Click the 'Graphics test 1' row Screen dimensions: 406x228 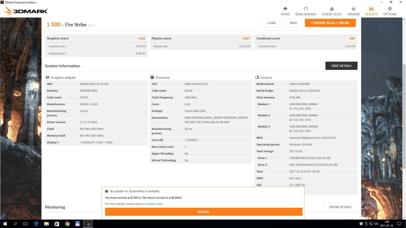pos(96,46)
